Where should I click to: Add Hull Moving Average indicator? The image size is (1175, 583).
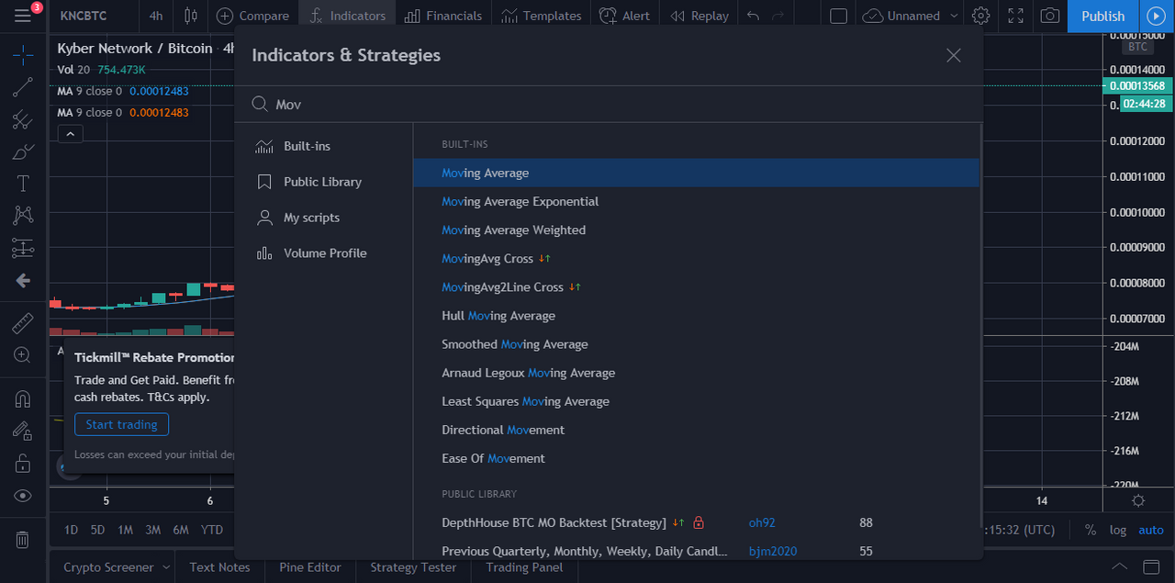696,315
